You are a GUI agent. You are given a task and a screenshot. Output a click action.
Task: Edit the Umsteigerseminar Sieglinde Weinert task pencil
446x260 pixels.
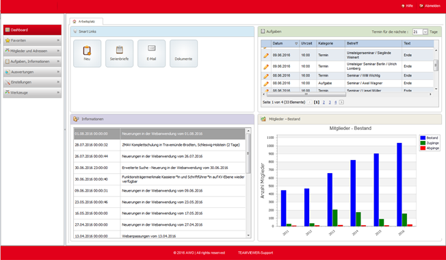point(266,55)
